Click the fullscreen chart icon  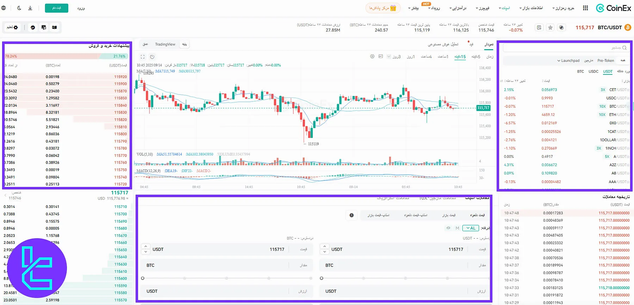pyautogui.click(x=143, y=57)
